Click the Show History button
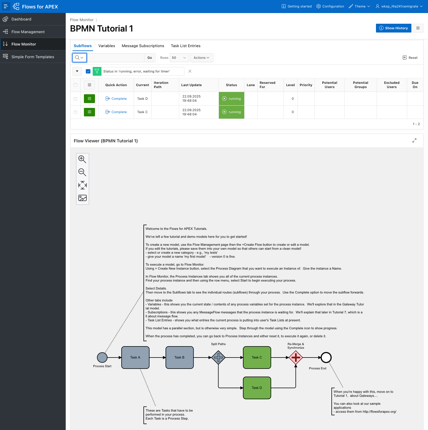This screenshot has height=430, width=428. [x=394, y=28]
